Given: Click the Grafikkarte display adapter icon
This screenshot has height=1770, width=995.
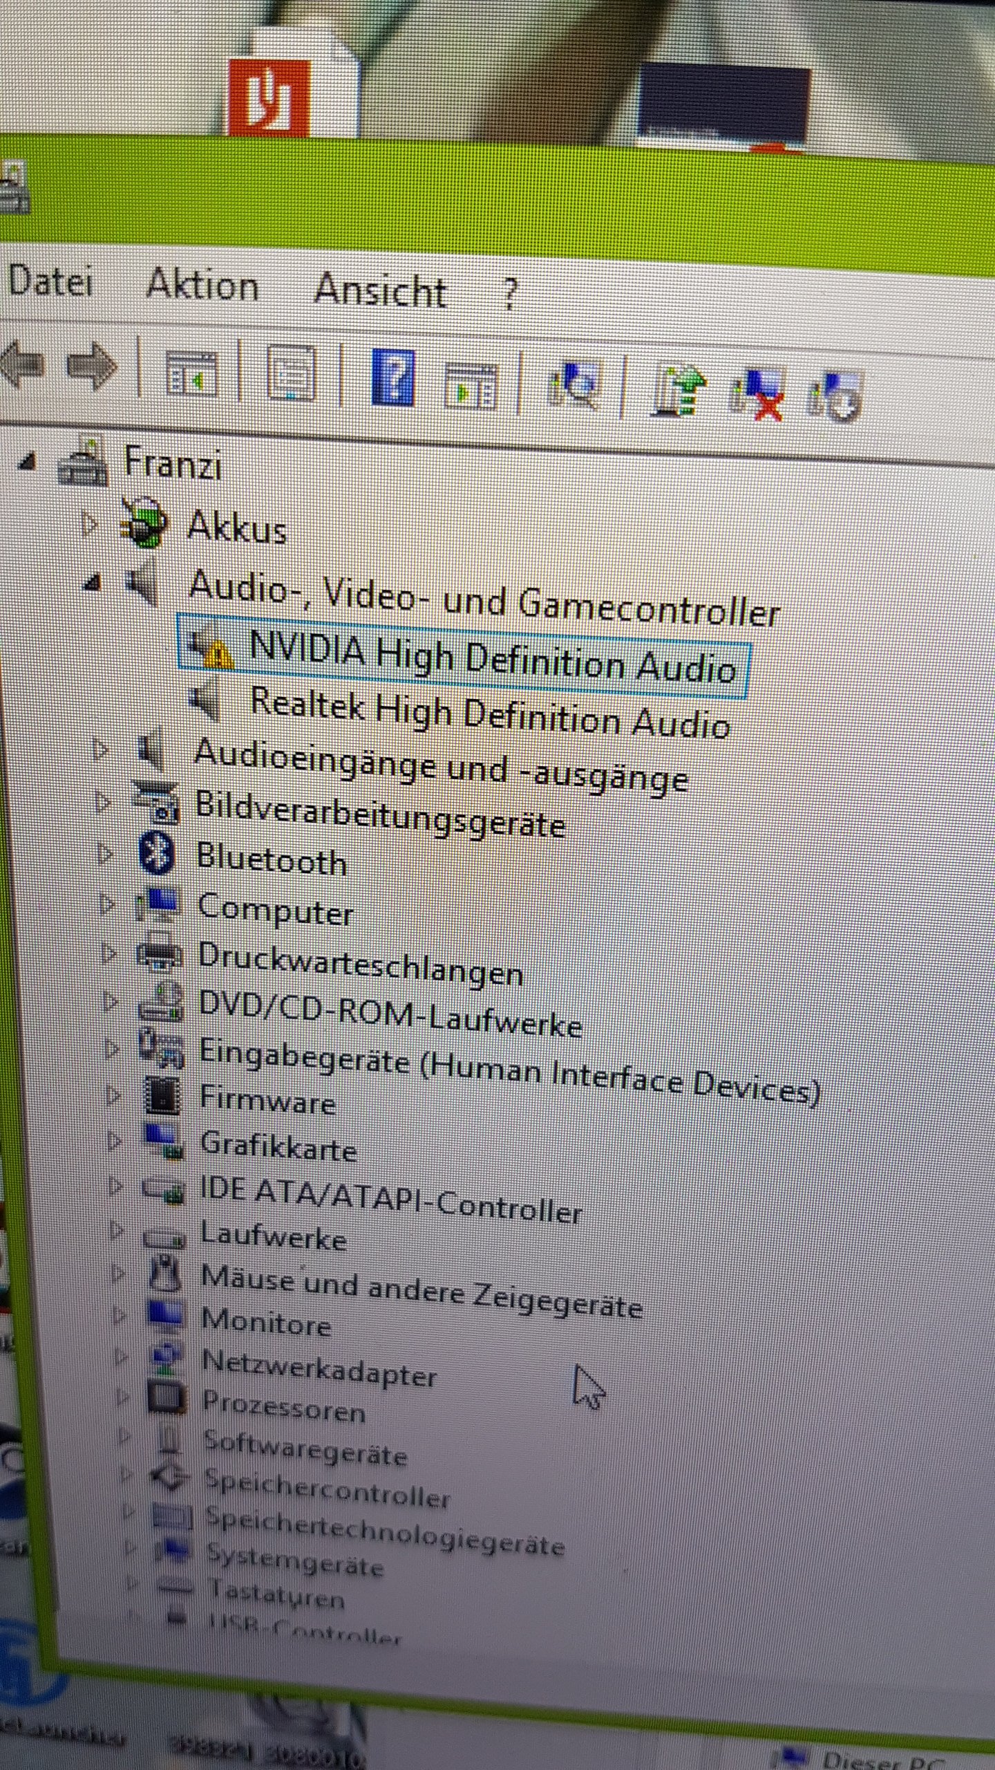Looking at the screenshot, I should tap(164, 1142).
